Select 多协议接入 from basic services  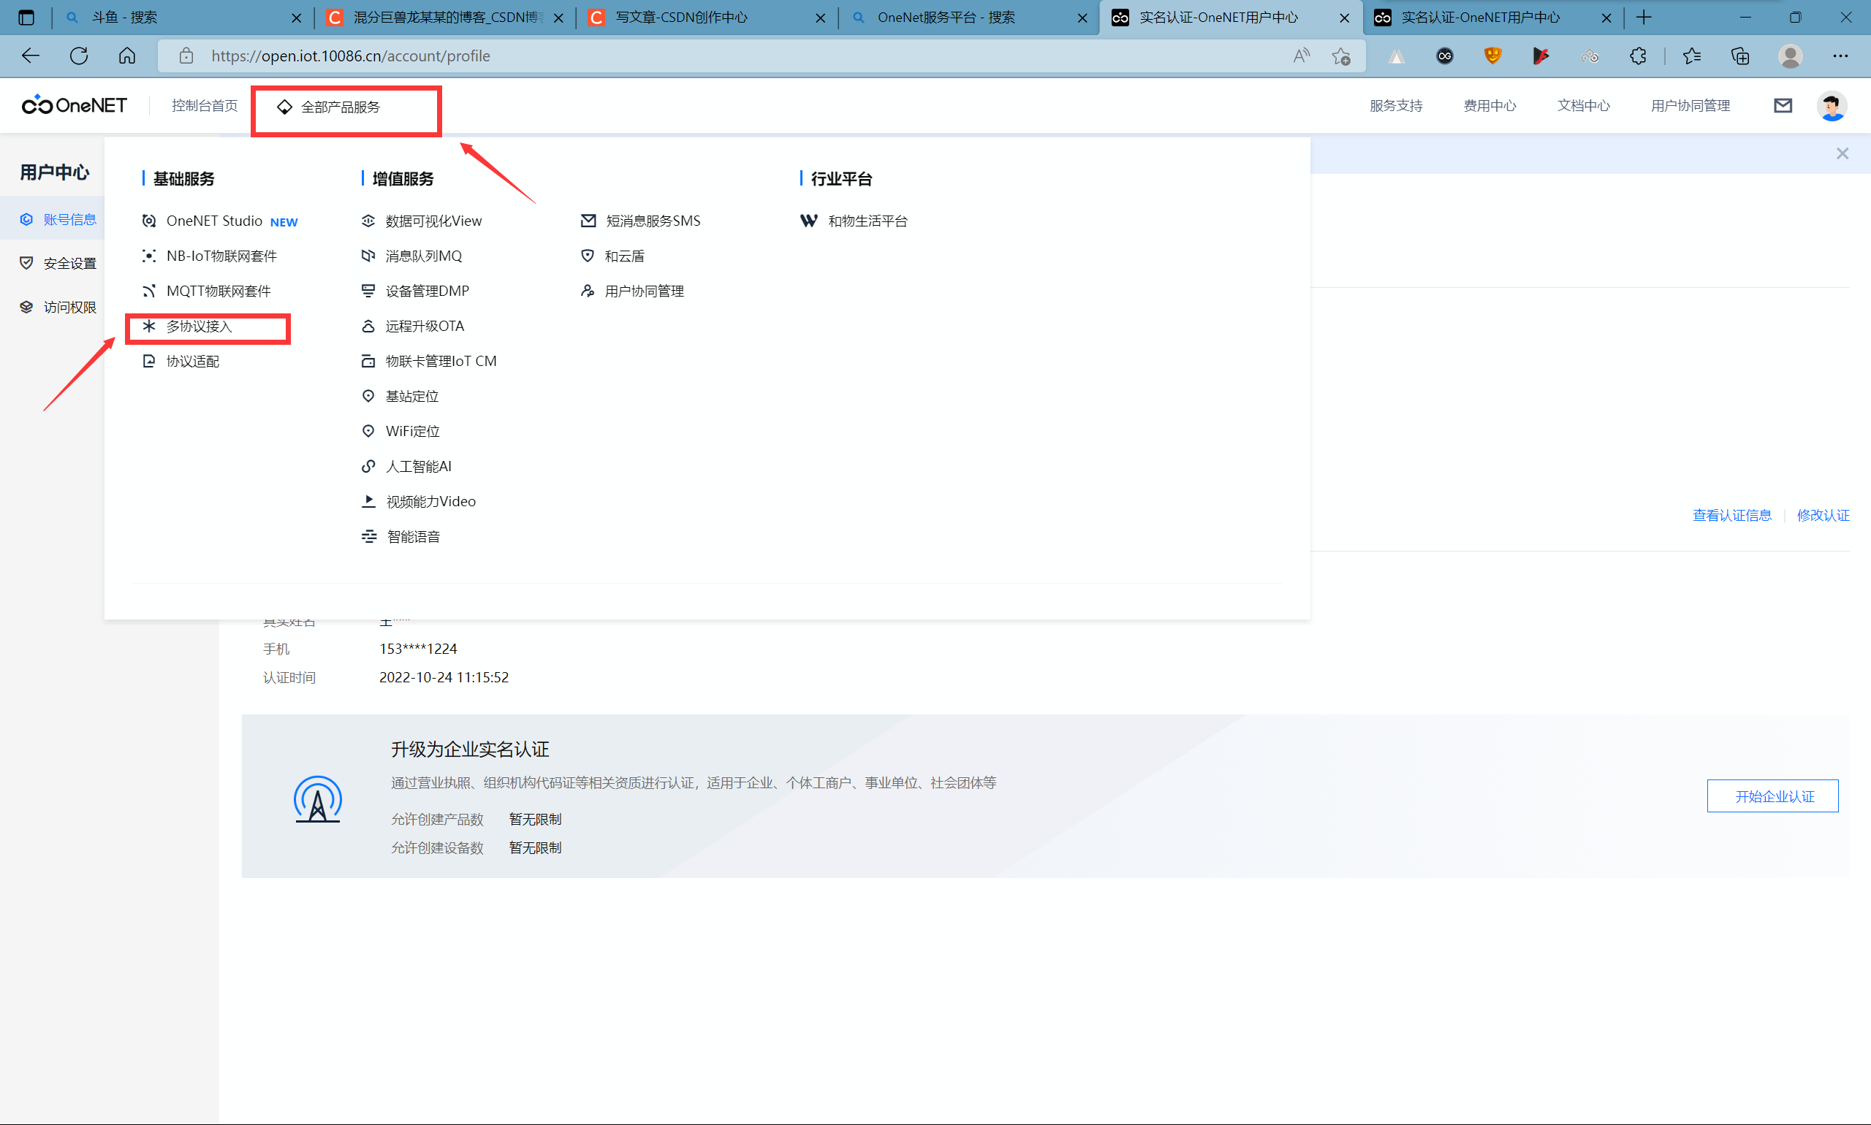pos(200,327)
